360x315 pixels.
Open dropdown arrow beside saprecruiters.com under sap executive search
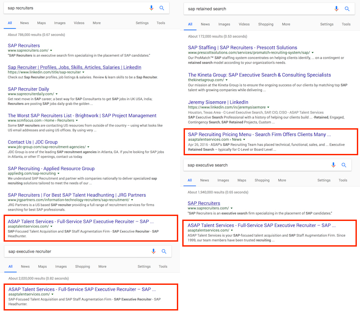pos(232,208)
